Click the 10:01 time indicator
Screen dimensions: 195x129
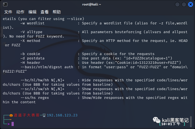pyautogui.click(x=167, y=124)
